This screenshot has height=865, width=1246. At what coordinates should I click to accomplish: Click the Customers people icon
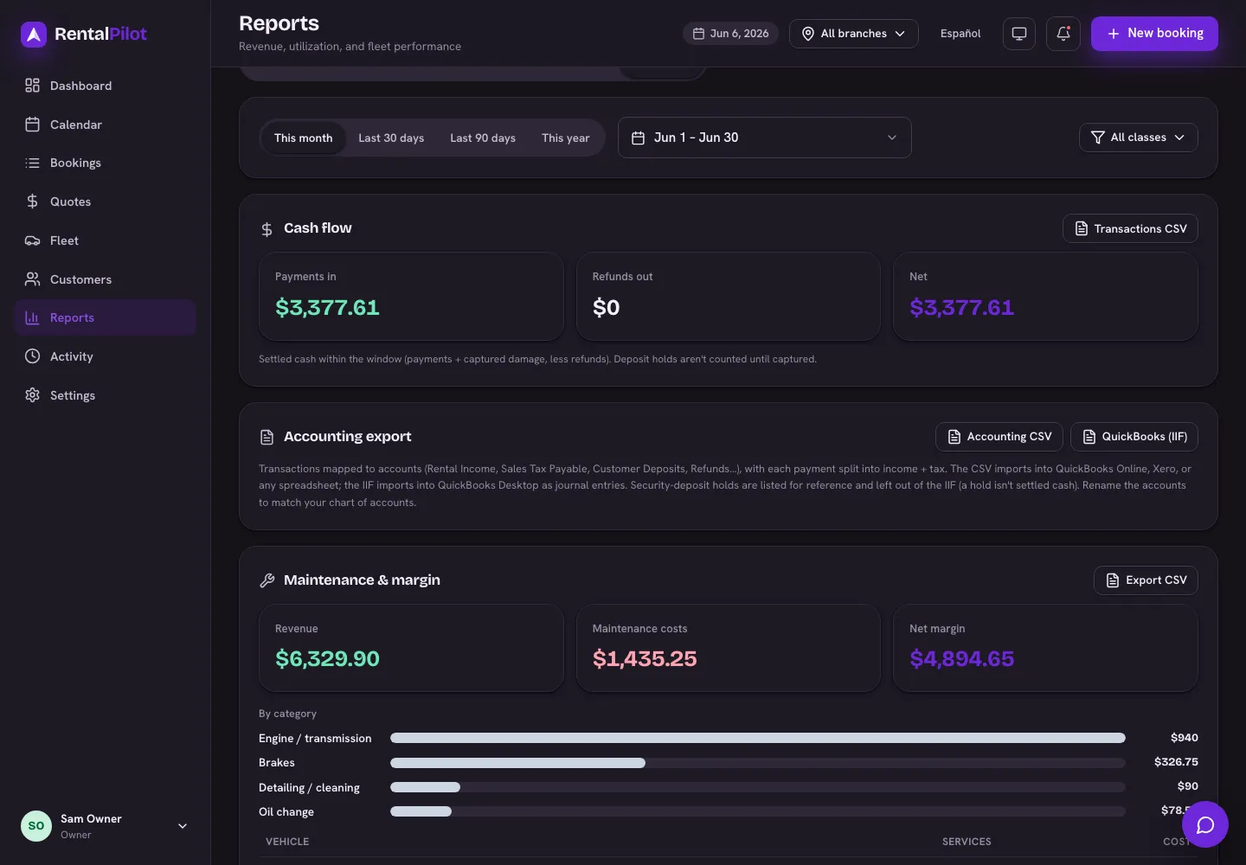pyautogui.click(x=32, y=279)
